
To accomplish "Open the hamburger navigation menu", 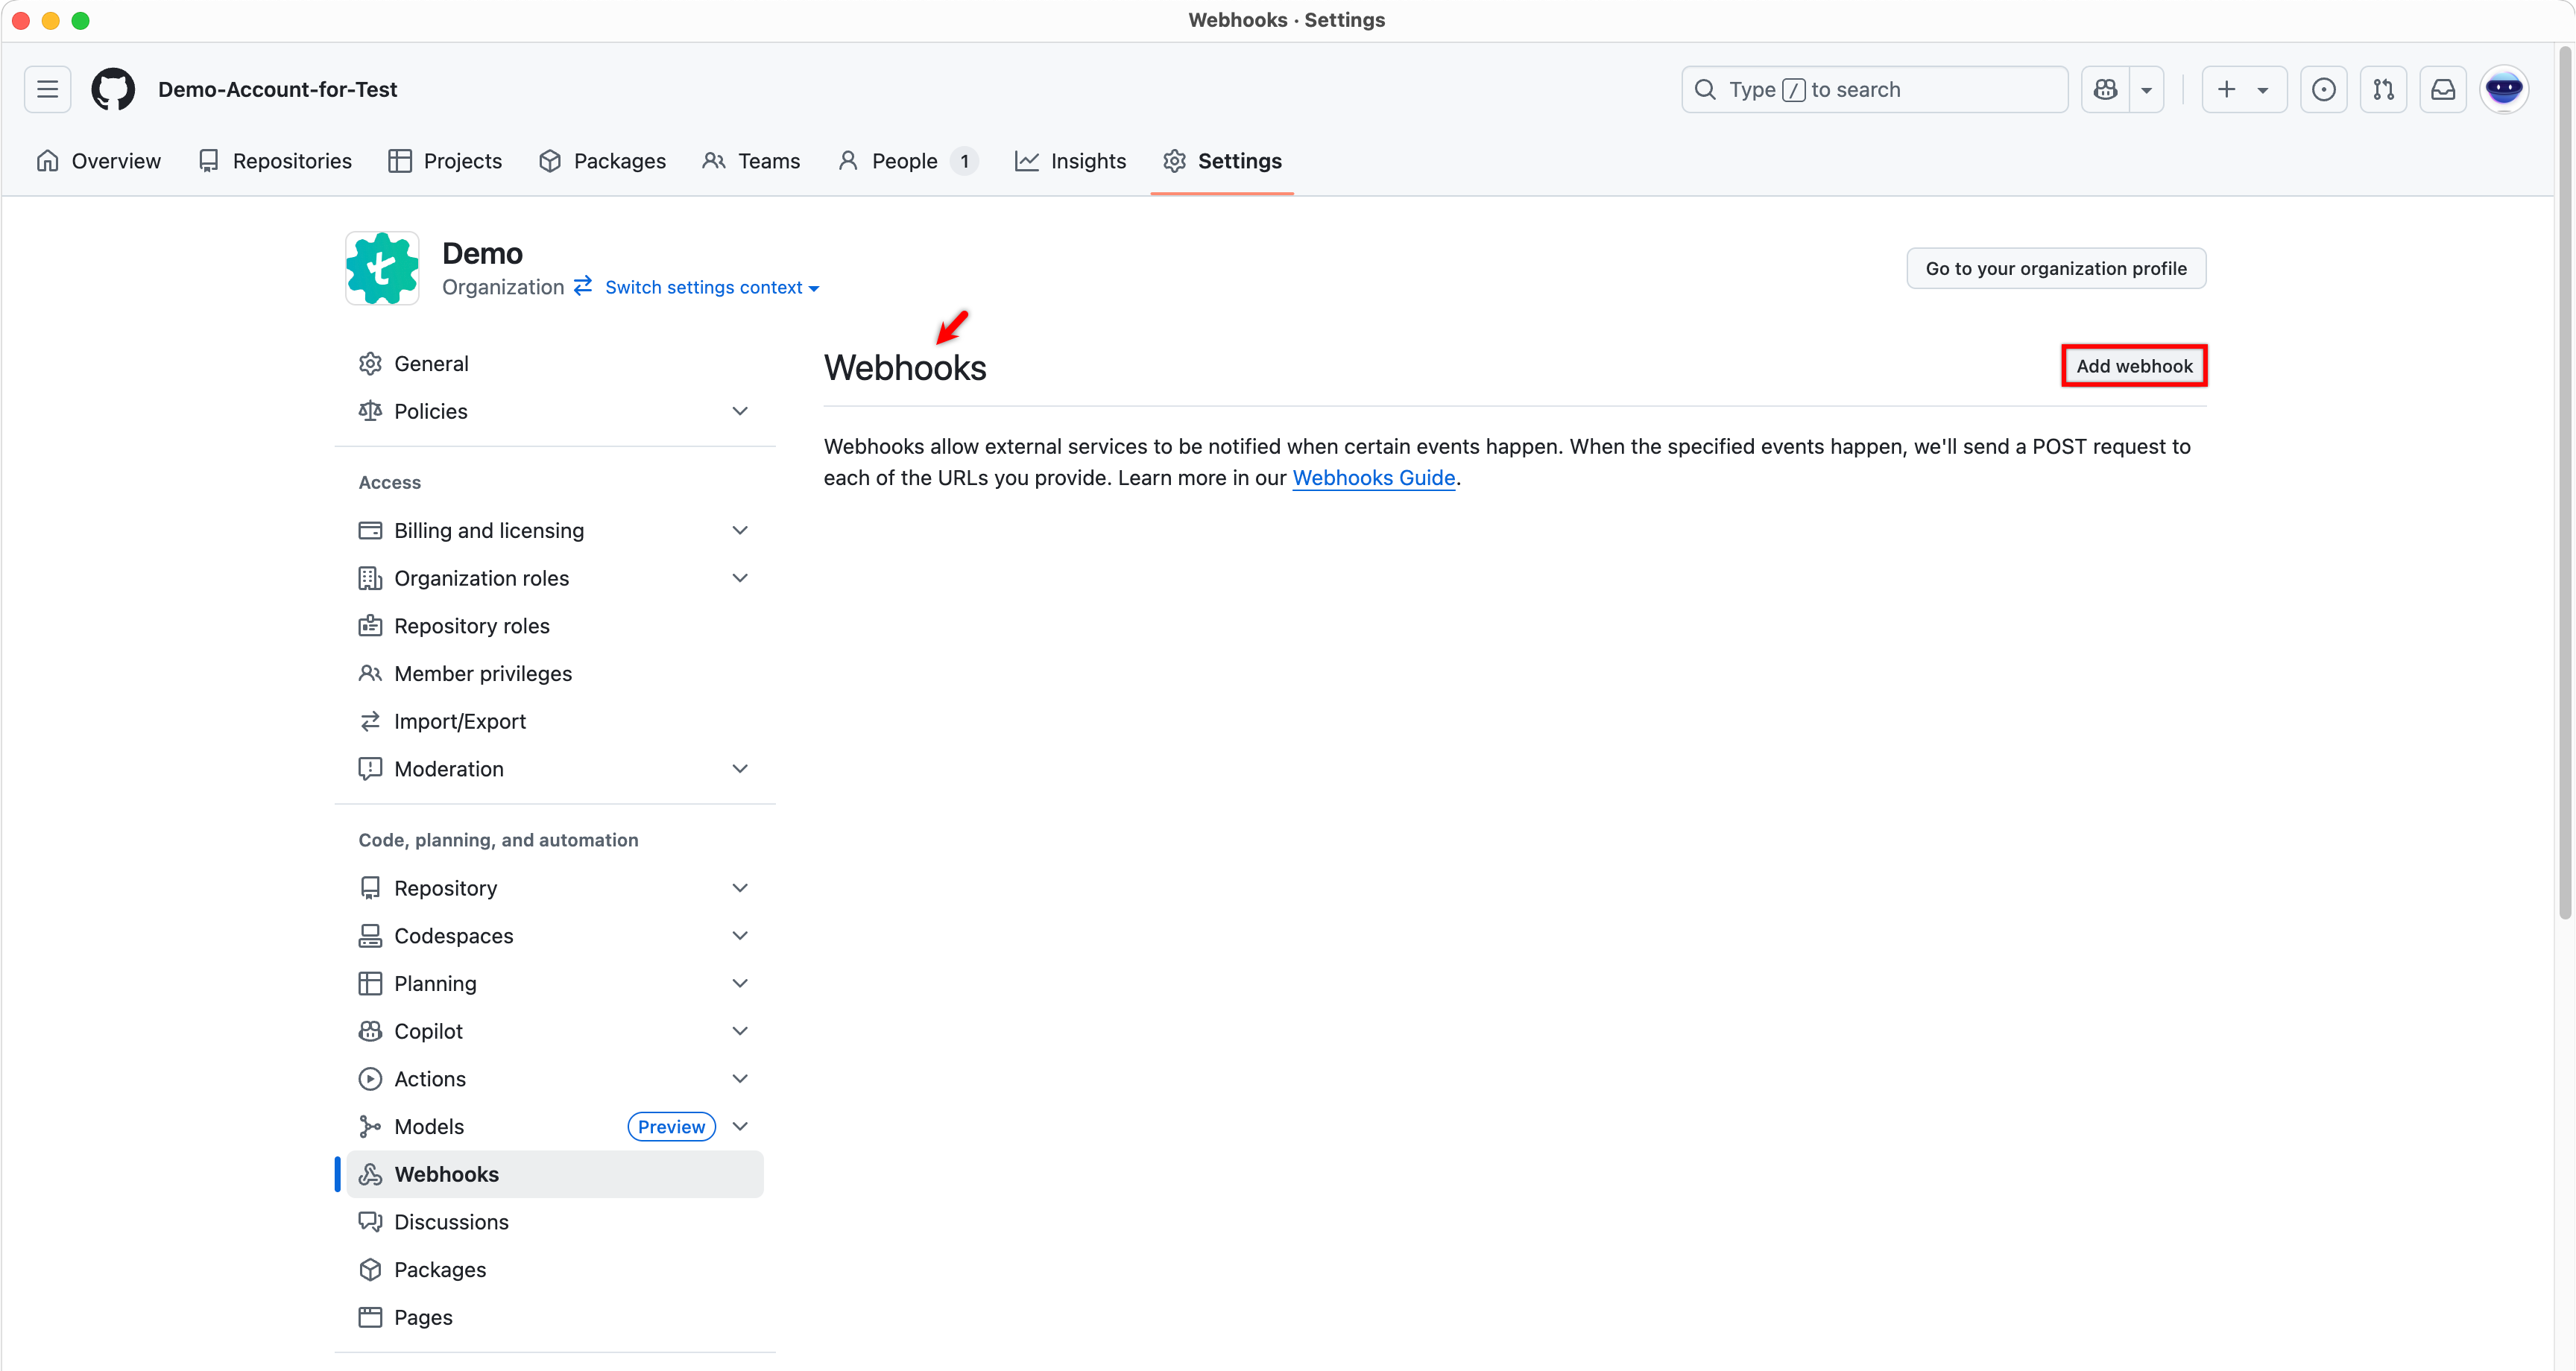I will click(x=47, y=89).
